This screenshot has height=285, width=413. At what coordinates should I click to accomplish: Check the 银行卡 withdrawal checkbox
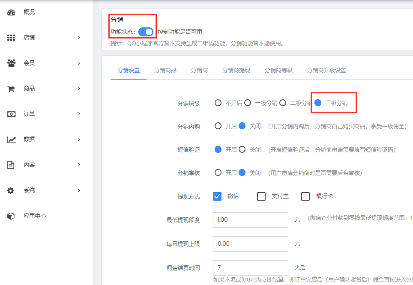305,196
